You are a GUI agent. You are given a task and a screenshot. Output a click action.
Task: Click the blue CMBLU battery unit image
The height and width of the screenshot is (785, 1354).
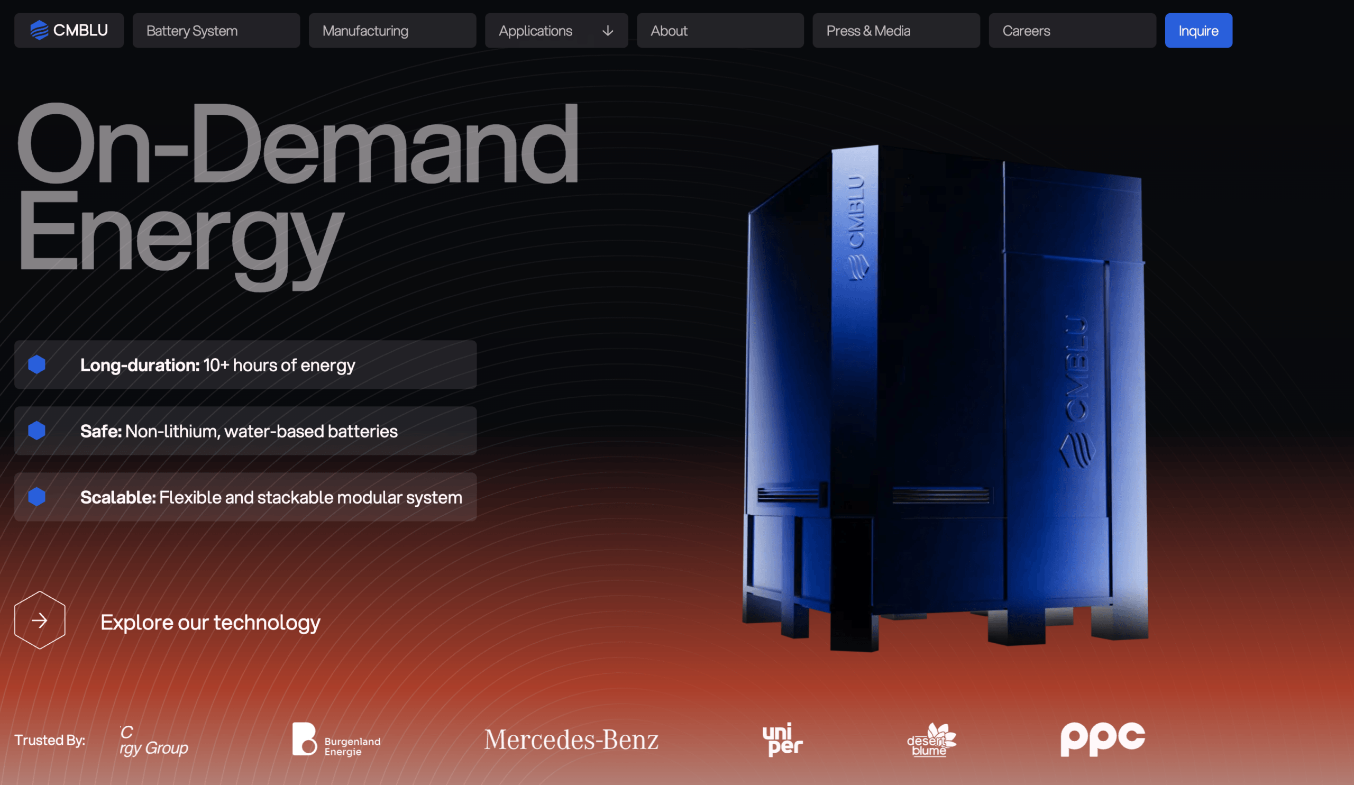pyautogui.click(x=946, y=398)
